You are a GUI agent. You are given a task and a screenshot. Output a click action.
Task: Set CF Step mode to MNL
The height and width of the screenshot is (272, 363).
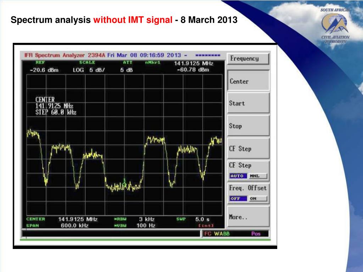click(257, 176)
